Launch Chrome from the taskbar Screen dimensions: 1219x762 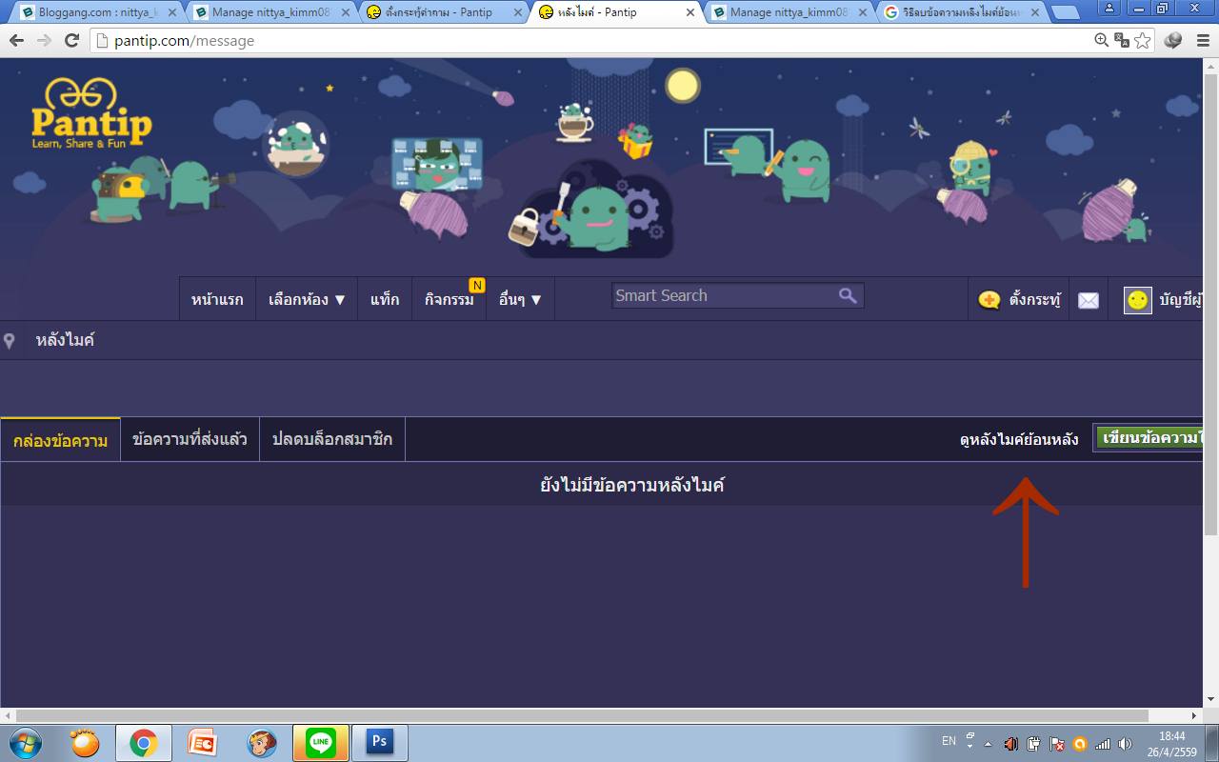point(144,743)
